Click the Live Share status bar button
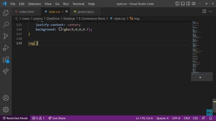 (x=57, y=118)
